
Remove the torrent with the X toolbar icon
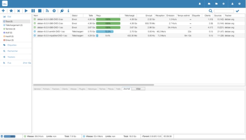(19, 11)
